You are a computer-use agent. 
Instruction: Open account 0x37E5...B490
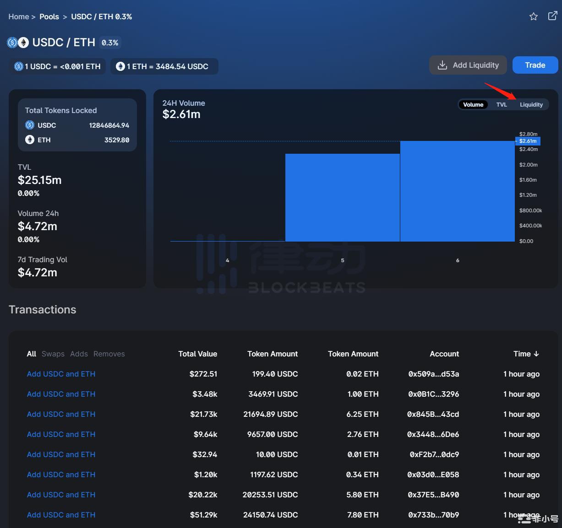[x=434, y=495]
